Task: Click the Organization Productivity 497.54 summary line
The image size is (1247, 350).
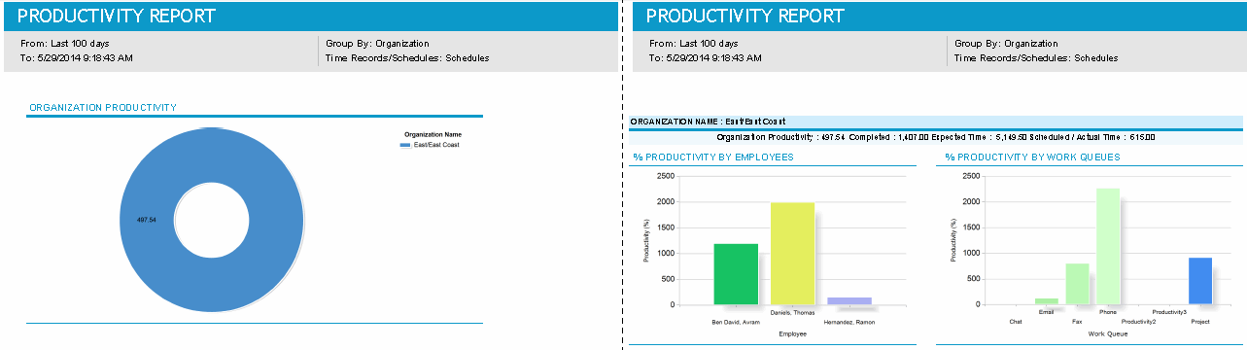Action: point(936,137)
